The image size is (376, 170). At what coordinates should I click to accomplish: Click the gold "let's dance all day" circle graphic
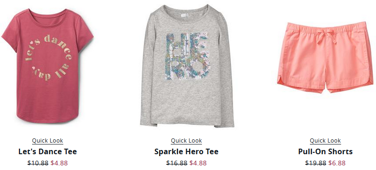[x=48, y=57]
